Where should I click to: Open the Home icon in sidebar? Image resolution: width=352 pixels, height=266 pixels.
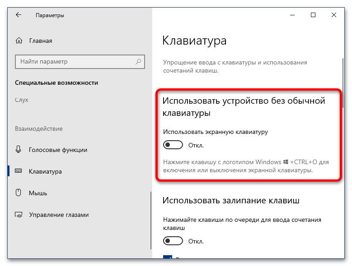click(19, 41)
